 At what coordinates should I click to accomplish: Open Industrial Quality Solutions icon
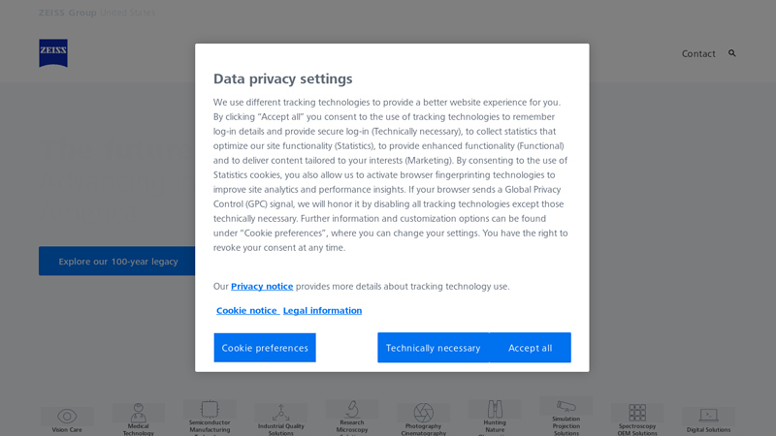coord(281,413)
